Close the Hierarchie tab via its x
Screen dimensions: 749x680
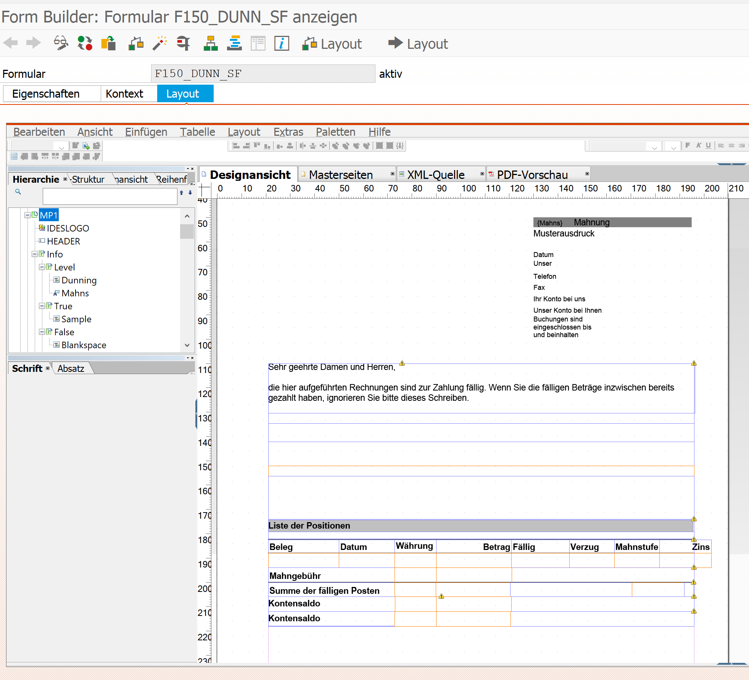coord(65,179)
